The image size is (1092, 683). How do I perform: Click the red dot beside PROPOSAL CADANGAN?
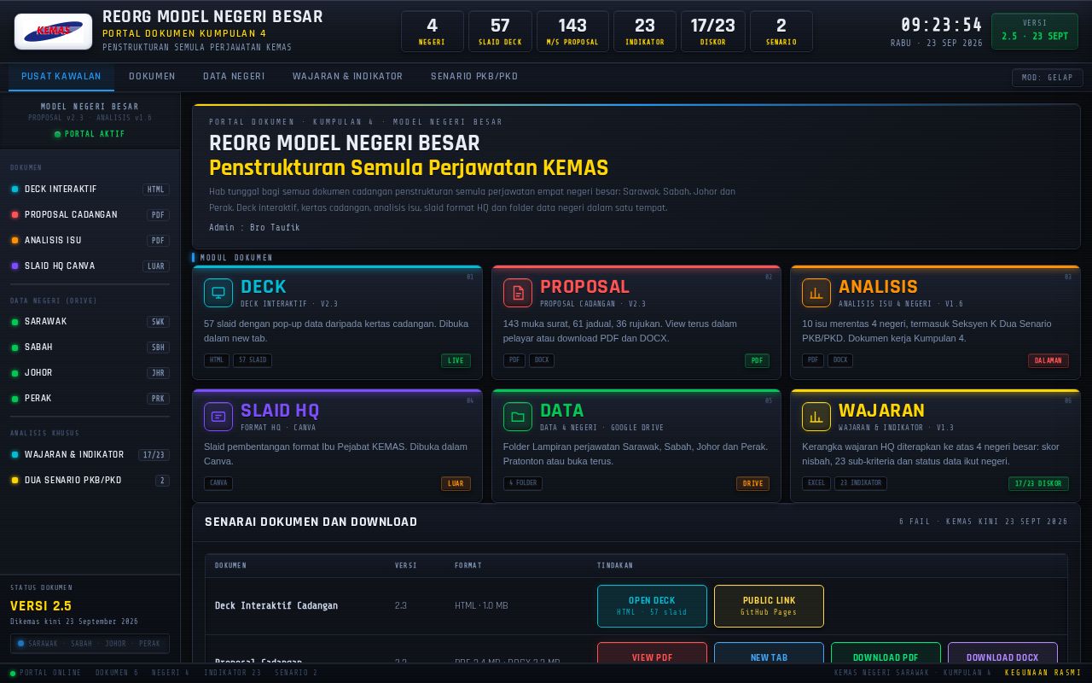(15, 215)
